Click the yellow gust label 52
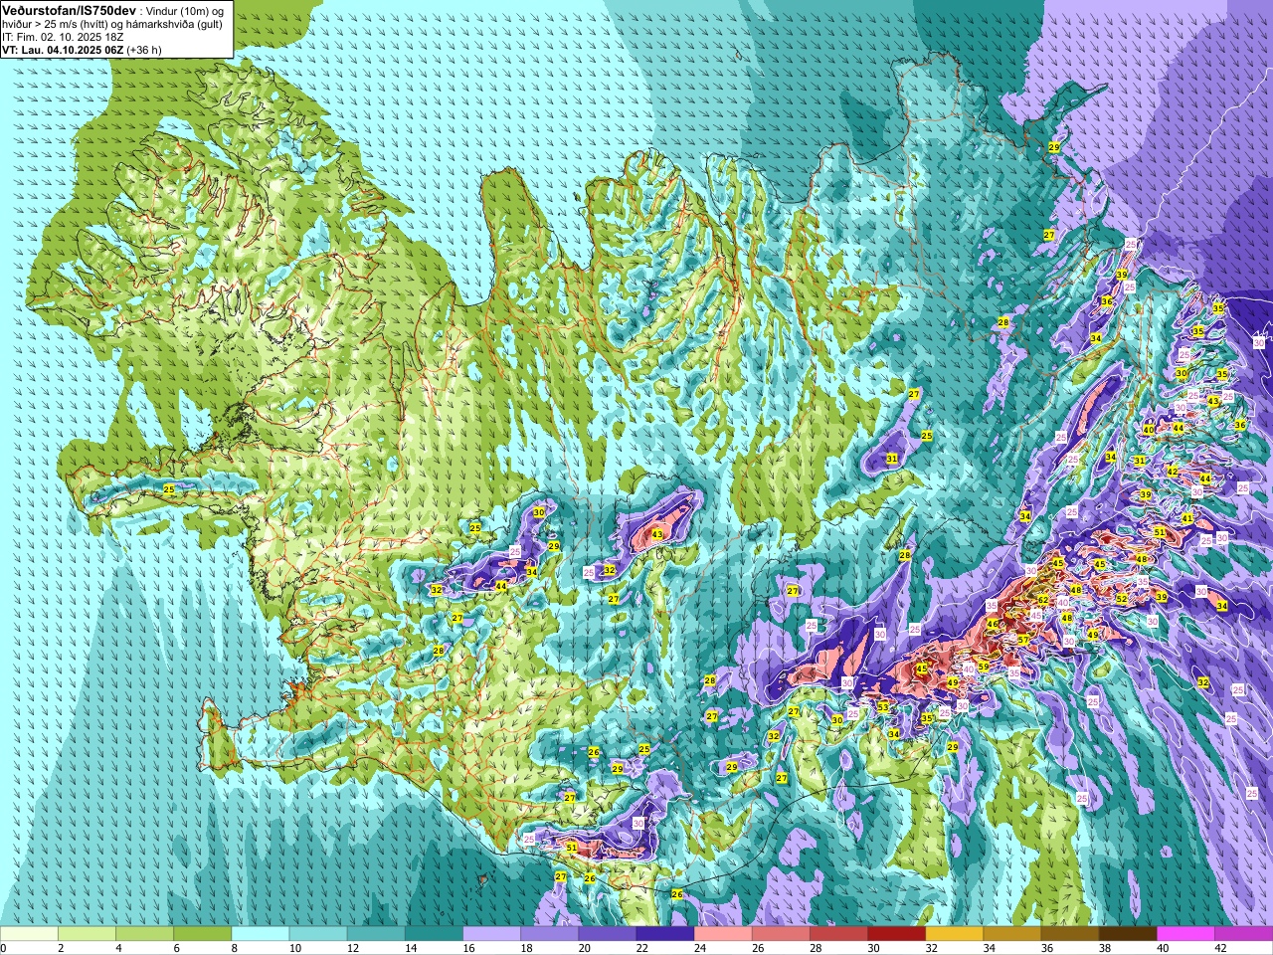1273x955 pixels. 1121,599
